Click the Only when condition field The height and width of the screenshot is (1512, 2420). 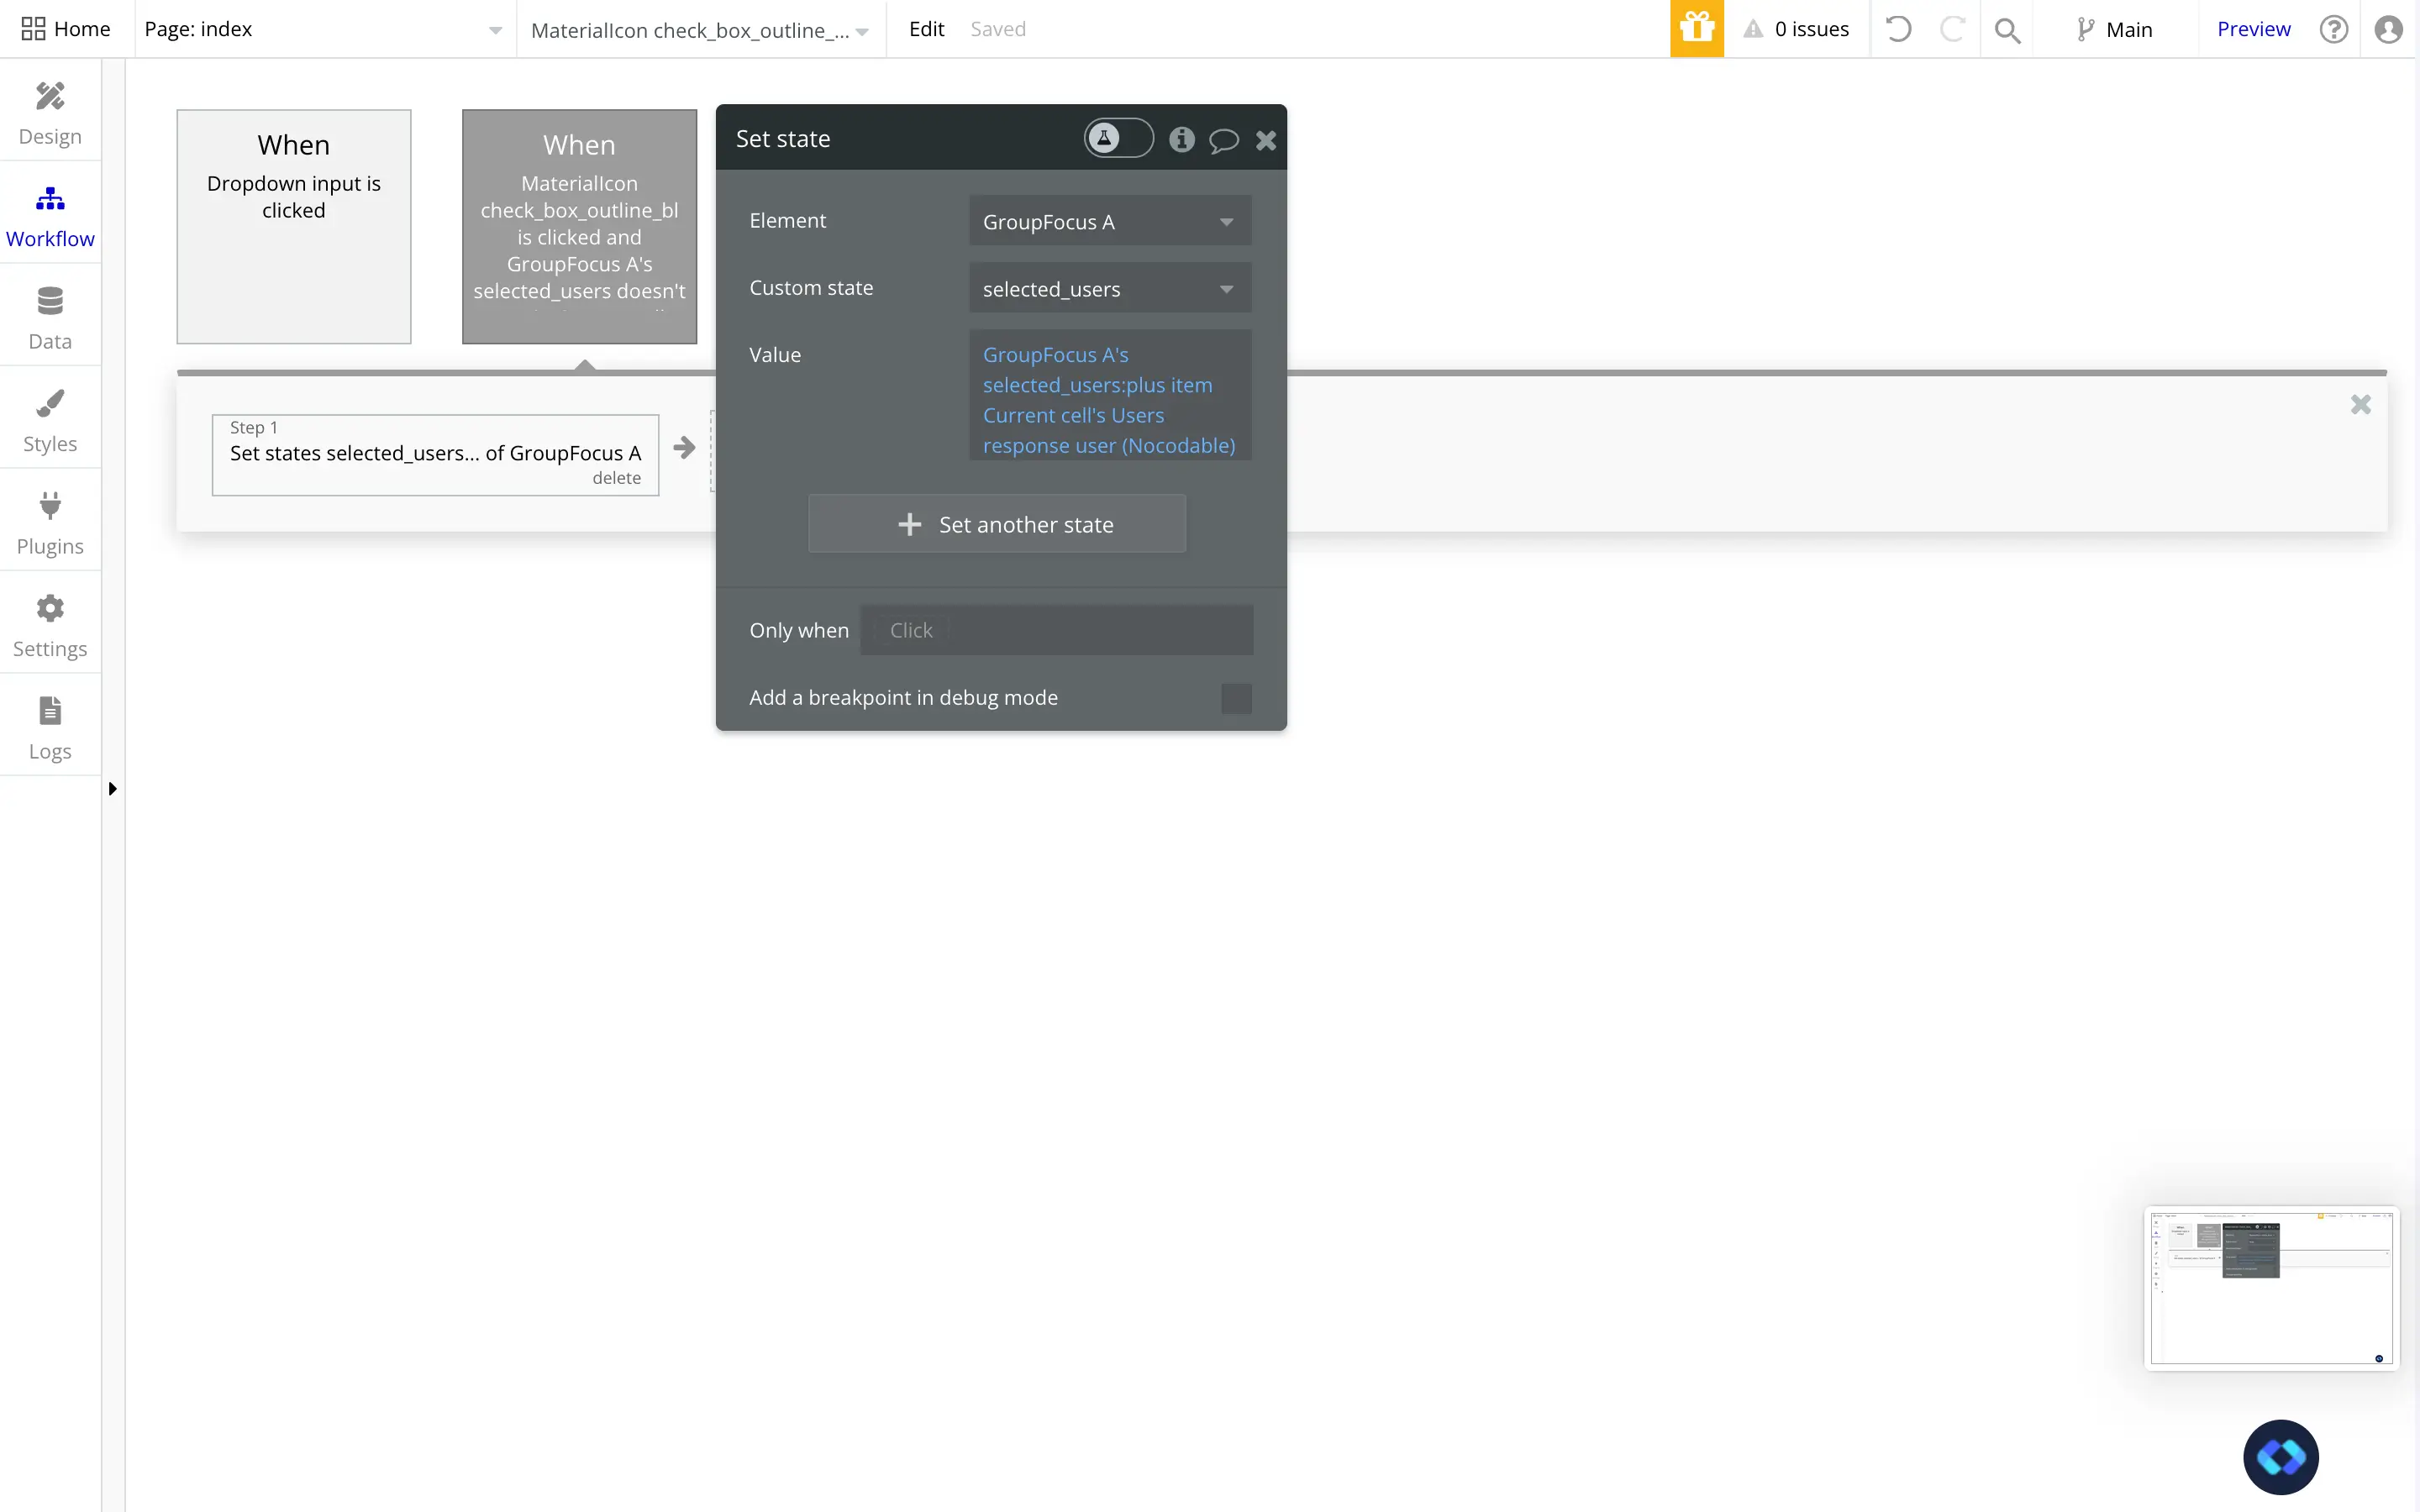pos(1056,630)
